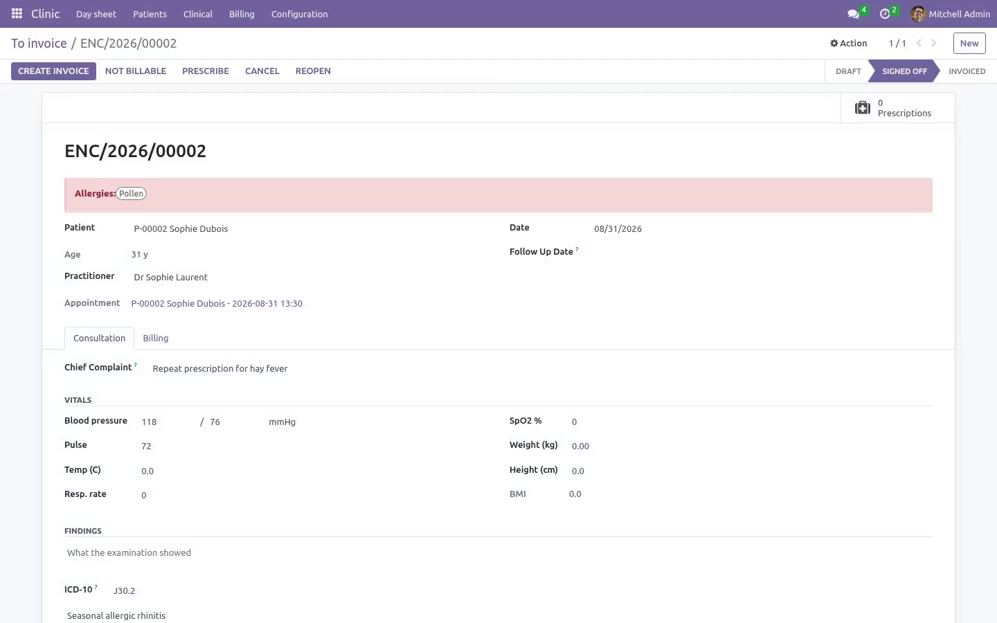Click the Weight (kg) field

751,446
